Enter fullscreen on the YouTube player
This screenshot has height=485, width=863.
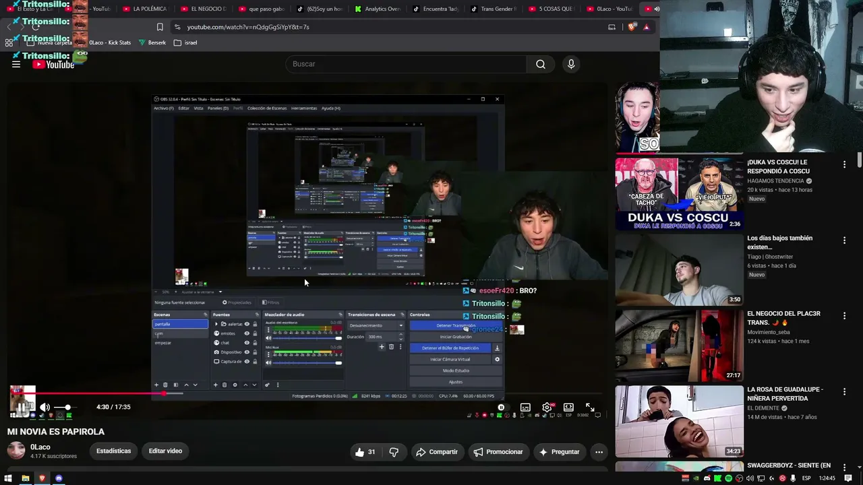click(x=590, y=408)
